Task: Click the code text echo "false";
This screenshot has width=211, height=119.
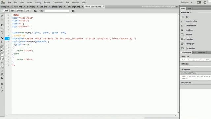Action: click(26, 59)
